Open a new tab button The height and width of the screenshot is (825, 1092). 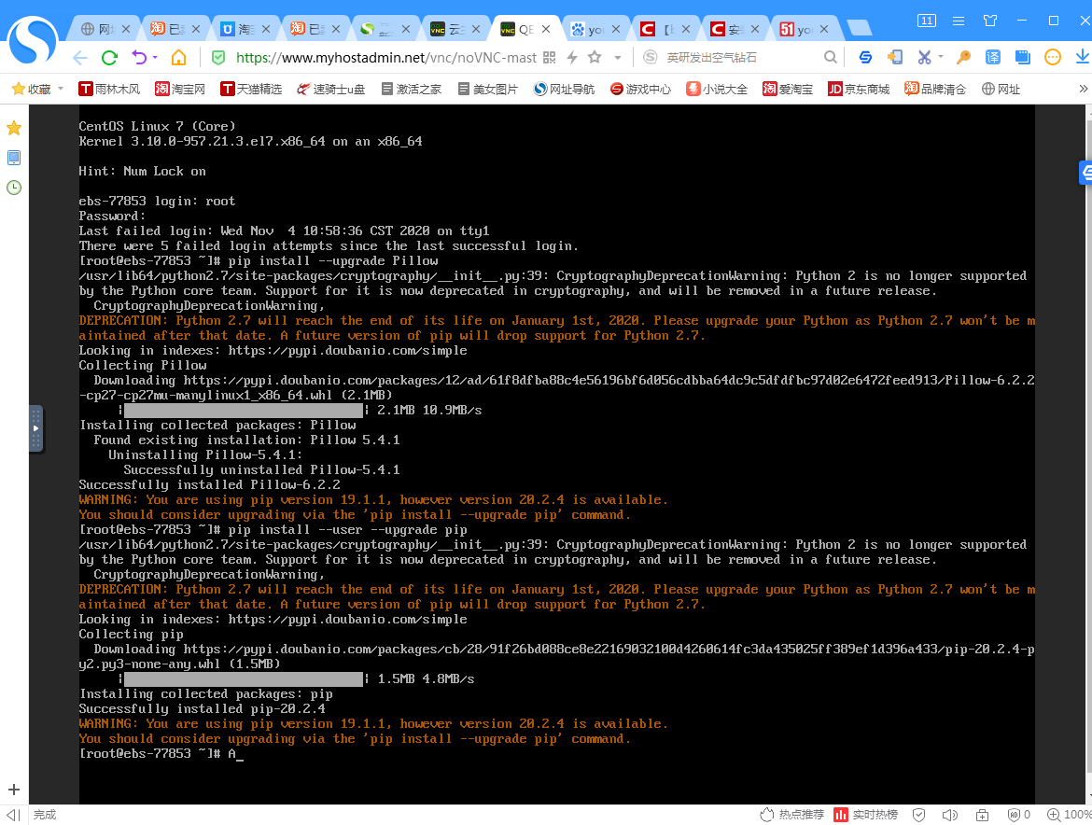pyautogui.click(x=860, y=29)
